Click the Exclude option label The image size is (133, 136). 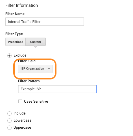pyautogui.click(x=20, y=55)
